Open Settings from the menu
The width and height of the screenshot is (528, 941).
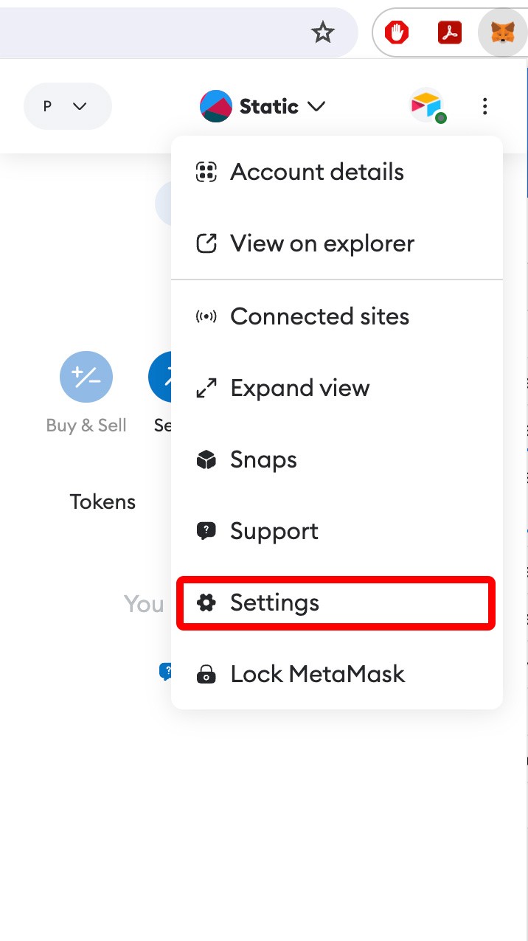tap(274, 603)
